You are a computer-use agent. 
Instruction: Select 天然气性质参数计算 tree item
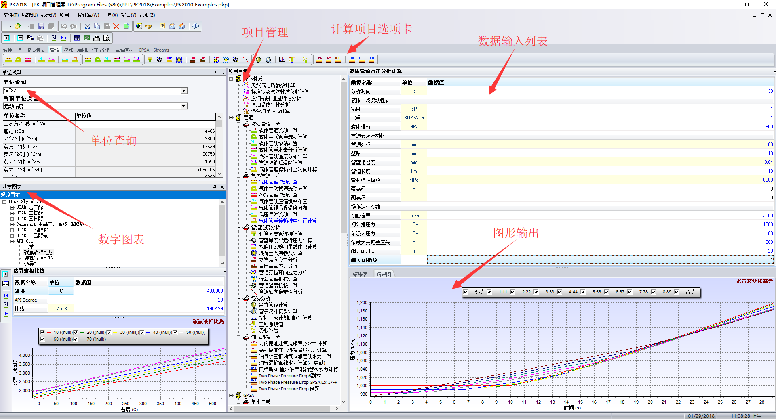(273, 85)
